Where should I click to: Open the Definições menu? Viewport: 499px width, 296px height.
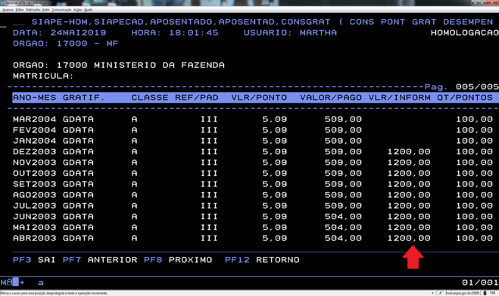33,9
